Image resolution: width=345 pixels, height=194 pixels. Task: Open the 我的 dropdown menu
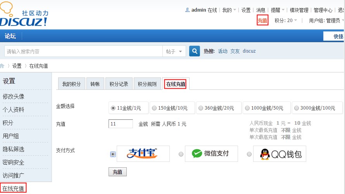tap(229, 10)
